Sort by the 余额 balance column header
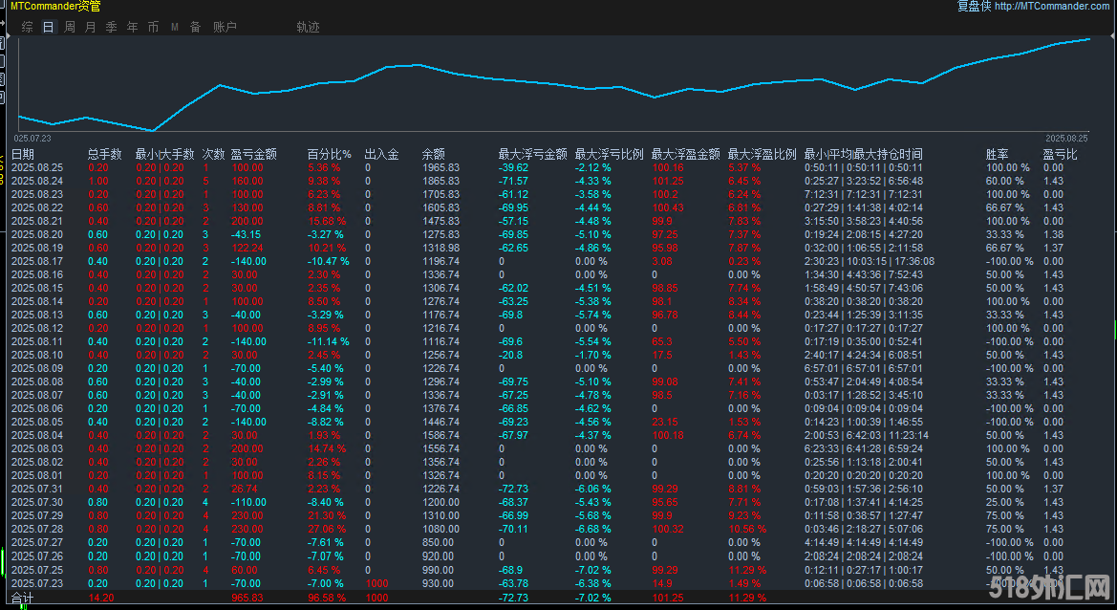1117x610 pixels. click(434, 154)
